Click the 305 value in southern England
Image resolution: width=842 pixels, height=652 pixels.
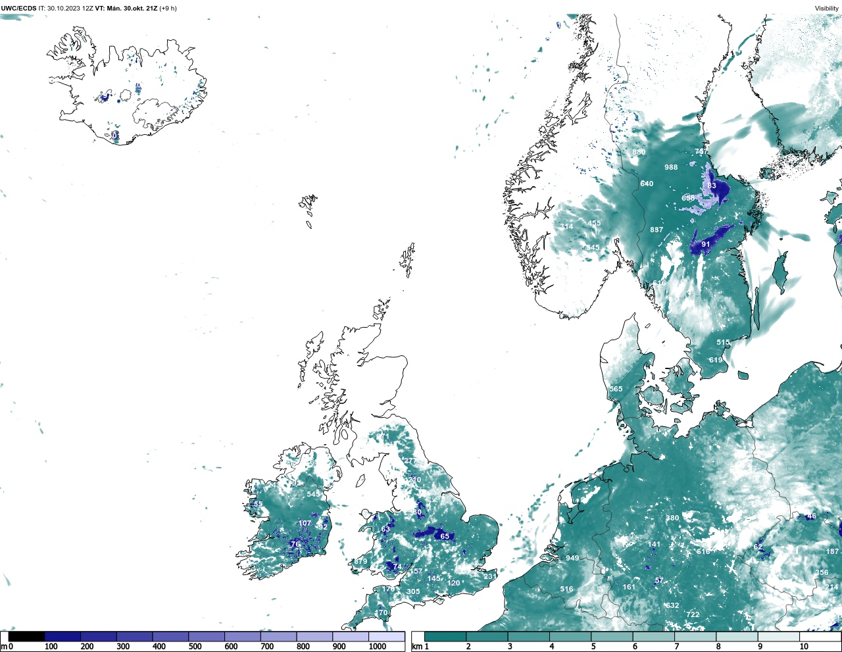coord(413,591)
